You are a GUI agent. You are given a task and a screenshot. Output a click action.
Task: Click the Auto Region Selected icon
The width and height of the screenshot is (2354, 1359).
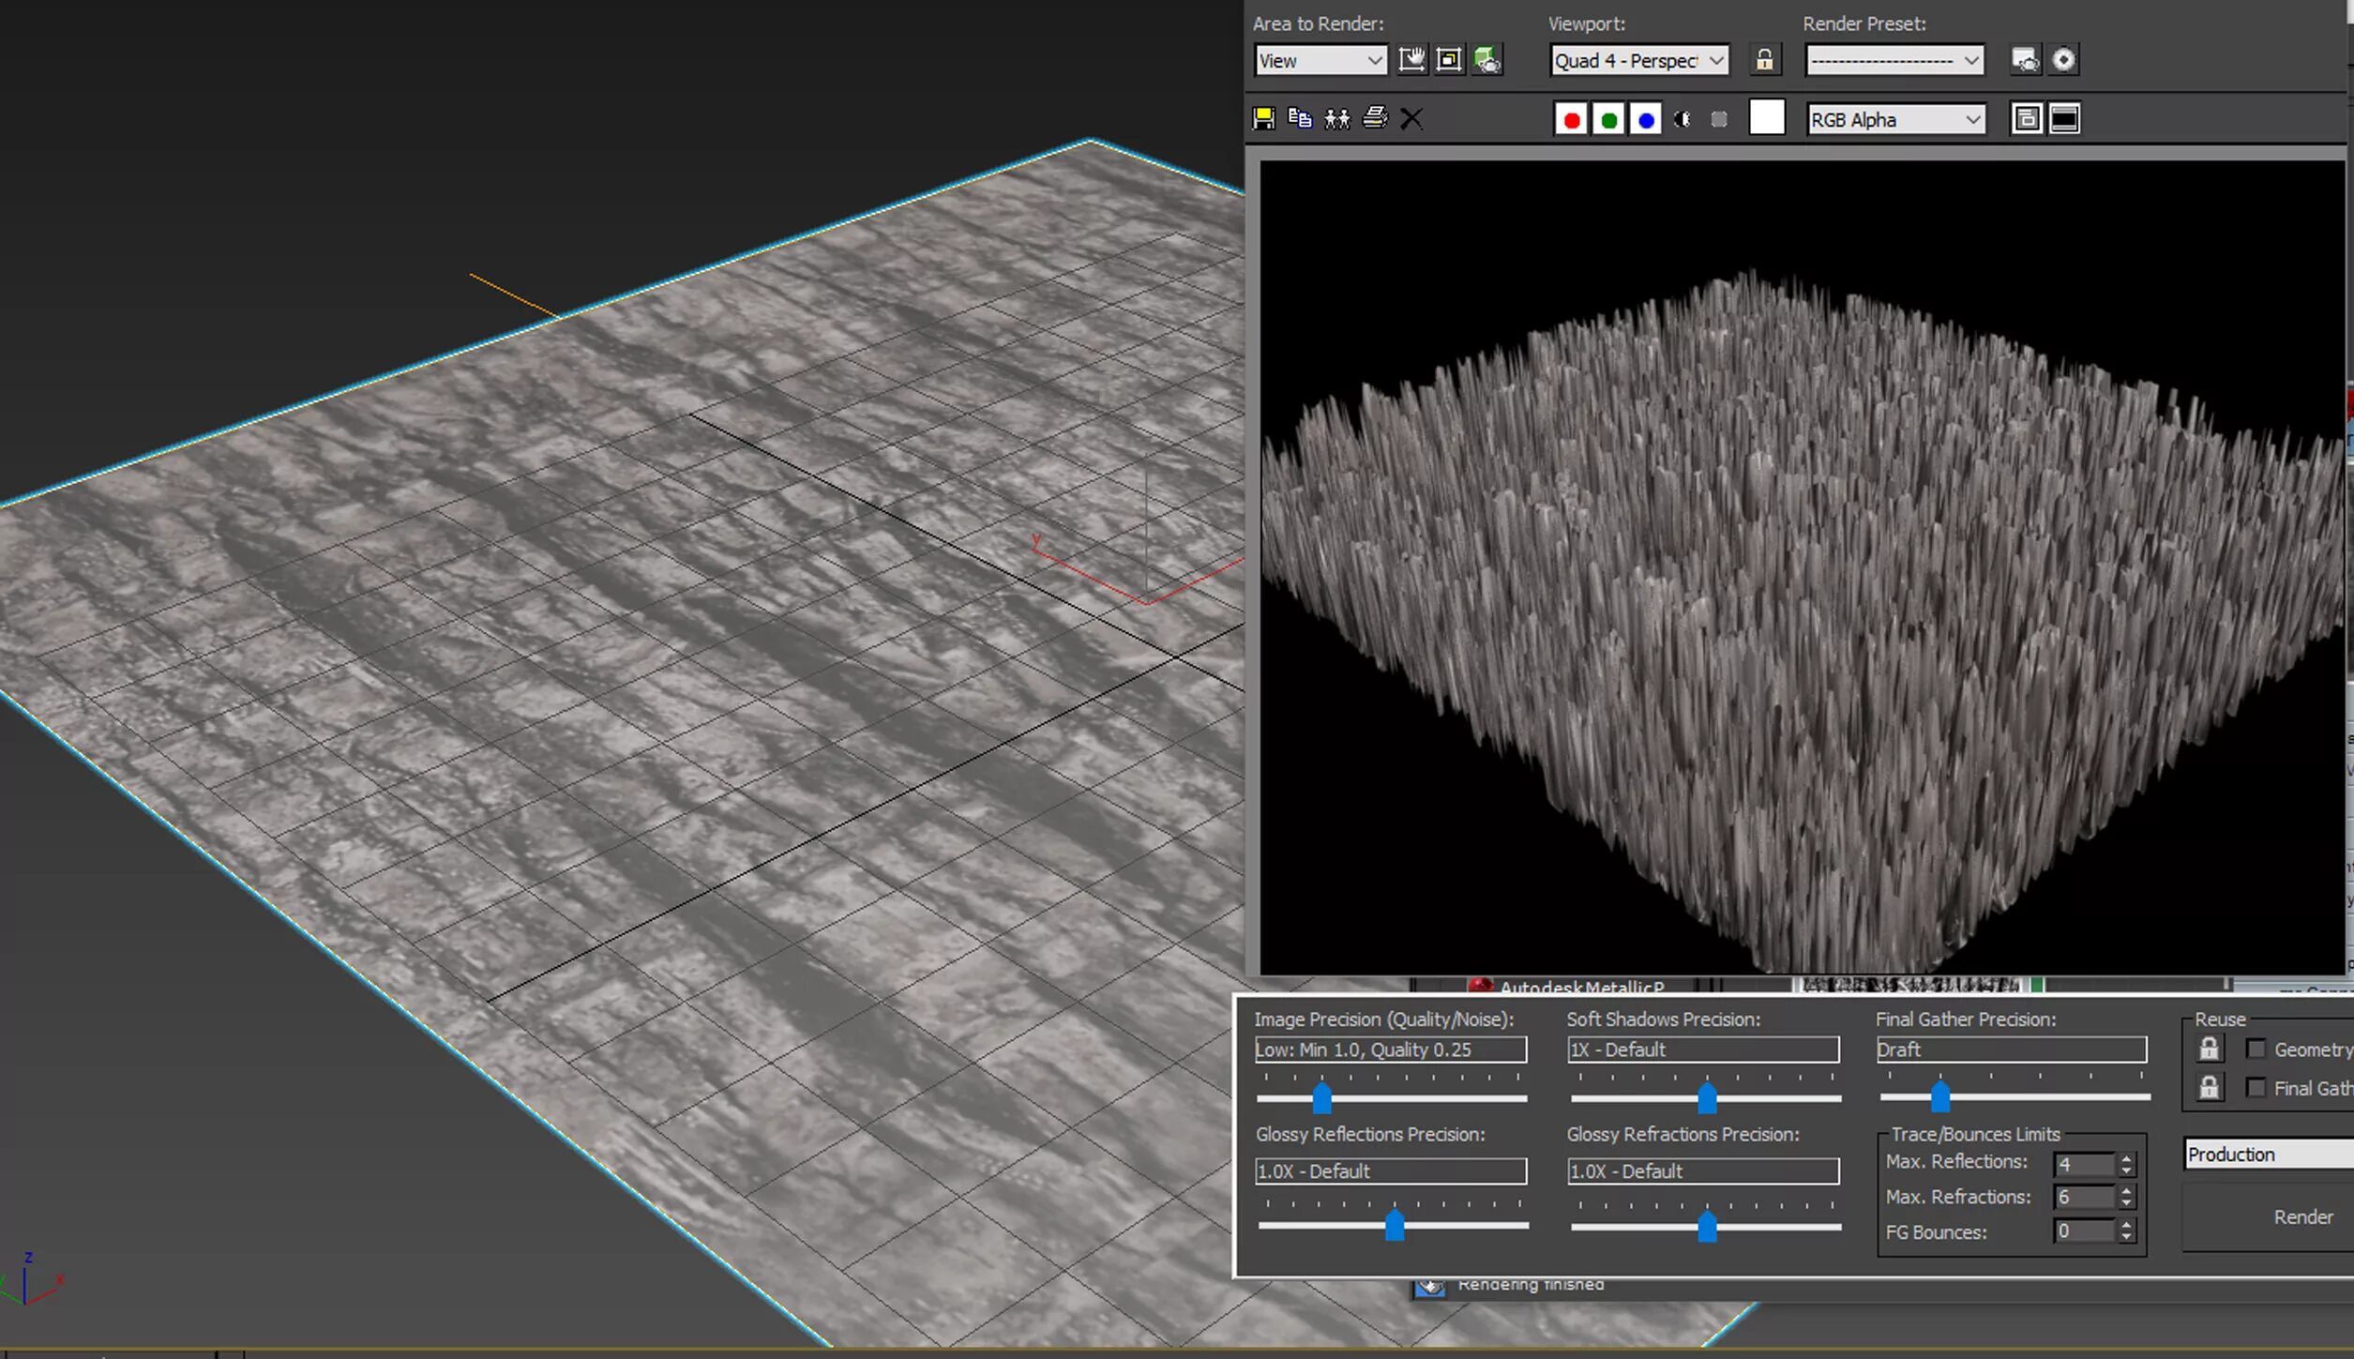point(1449,60)
